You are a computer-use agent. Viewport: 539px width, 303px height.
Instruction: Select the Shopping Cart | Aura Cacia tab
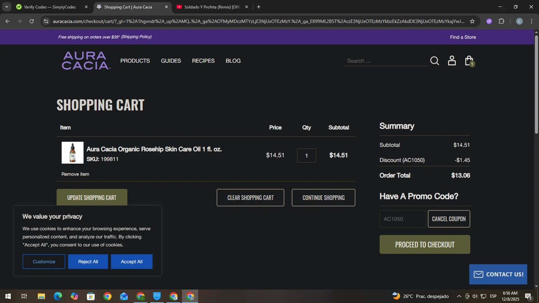click(128, 7)
